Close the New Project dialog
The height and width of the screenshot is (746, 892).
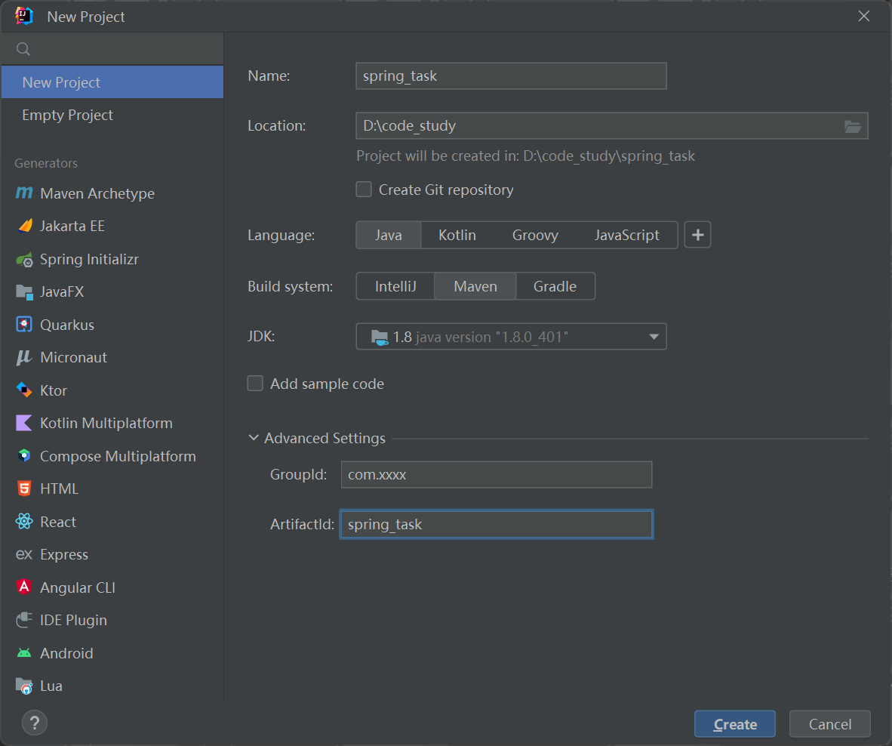pyautogui.click(x=863, y=16)
